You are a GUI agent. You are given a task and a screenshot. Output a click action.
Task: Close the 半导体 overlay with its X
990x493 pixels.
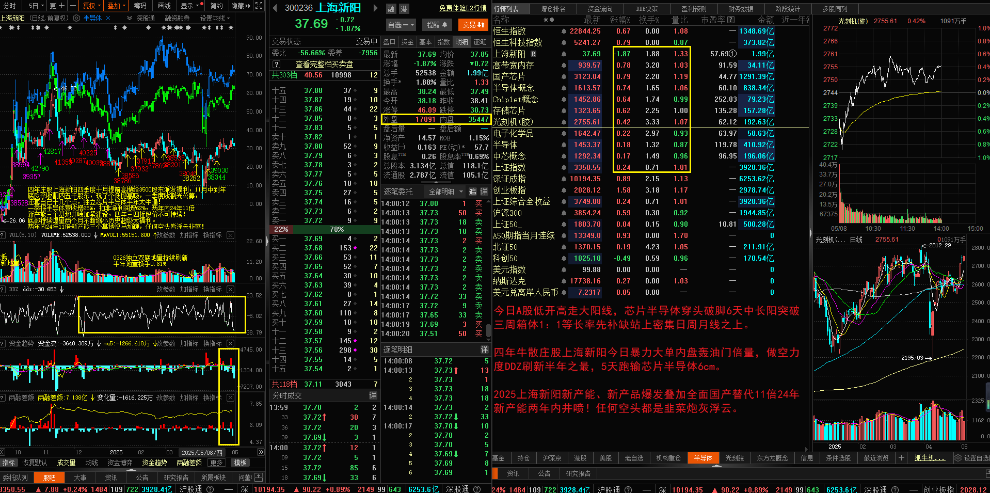click(108, 18)
